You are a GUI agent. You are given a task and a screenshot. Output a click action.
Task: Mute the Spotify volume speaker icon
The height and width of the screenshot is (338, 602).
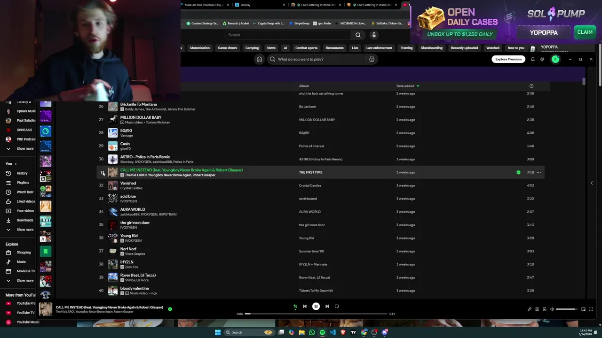click(x=552, y=309)
